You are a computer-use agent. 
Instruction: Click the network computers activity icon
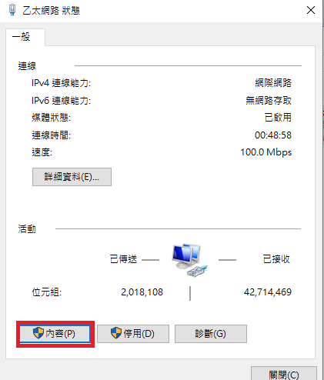pyautogui.click(x=189, y=260)
